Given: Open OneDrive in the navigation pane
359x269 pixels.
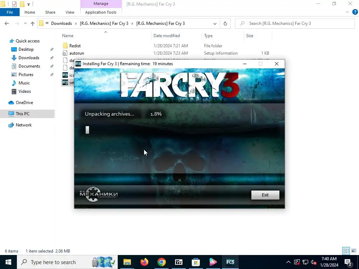Looking at the screenshot, I should (x=24, y=103).
